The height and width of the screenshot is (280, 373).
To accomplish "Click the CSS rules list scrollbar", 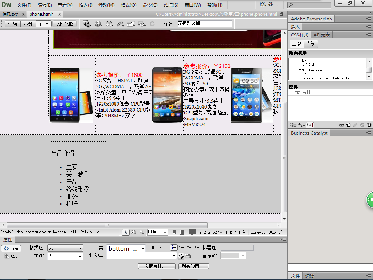I will 369,70.
